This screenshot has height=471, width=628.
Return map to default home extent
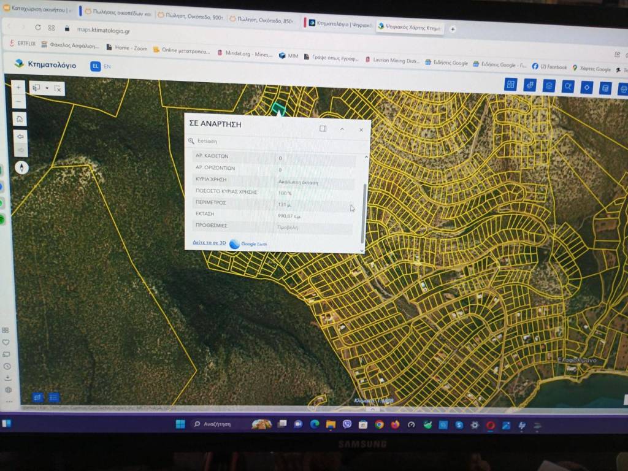click(x=20, y=119)
